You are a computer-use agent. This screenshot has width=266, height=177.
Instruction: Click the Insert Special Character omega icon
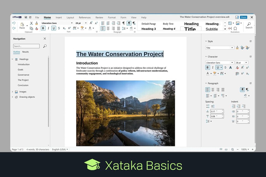coord(235,28)
